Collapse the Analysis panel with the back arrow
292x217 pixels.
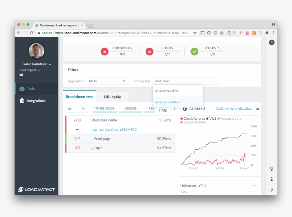tap(185, 109)
